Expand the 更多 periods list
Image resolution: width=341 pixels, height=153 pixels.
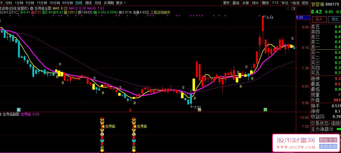click(120, 3)
